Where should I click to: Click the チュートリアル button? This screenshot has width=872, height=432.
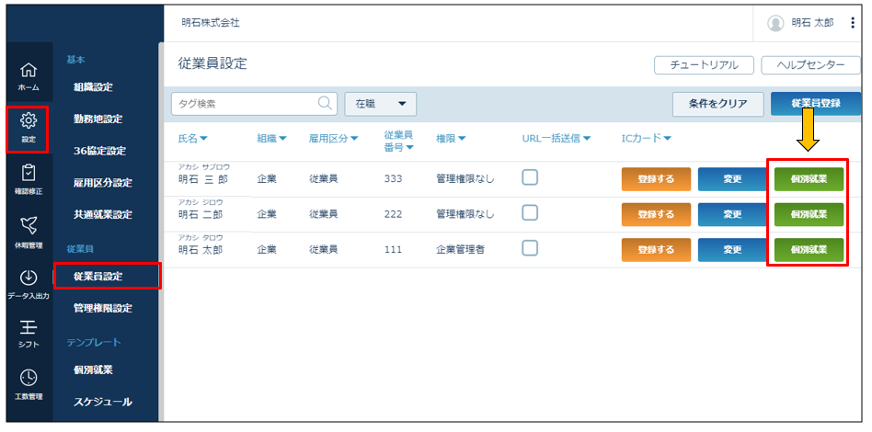tap(704, 65)
